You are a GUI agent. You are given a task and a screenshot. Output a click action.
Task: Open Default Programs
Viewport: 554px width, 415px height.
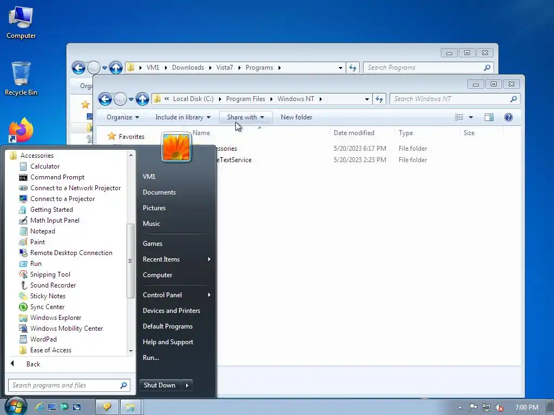pyautogui.click(x=168, y=326)
